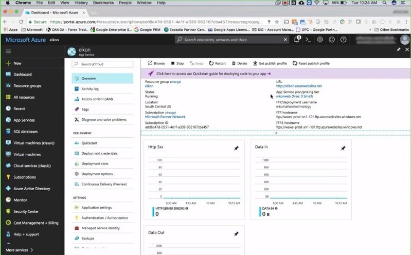Collapse the essentials panel chevron
This screenshot has height=255, width=411.
(x=276, y=133)
